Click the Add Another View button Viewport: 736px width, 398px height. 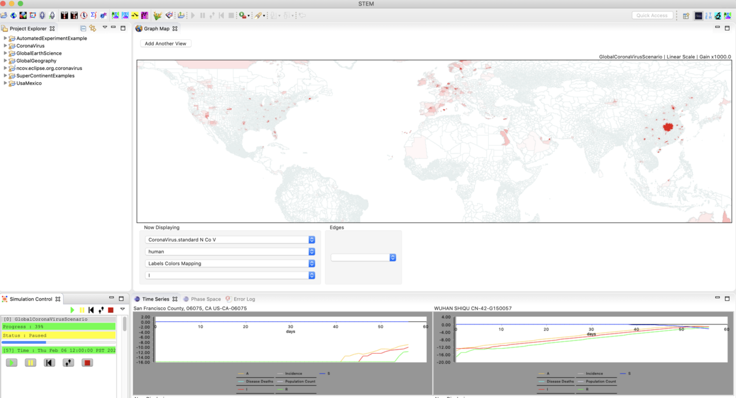165,44
